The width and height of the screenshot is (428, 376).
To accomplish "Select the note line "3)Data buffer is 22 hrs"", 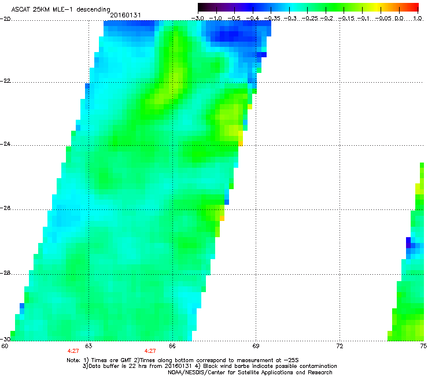I will (x=209, y=366).
